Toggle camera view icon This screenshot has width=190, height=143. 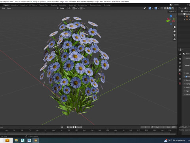coord(175,35)
